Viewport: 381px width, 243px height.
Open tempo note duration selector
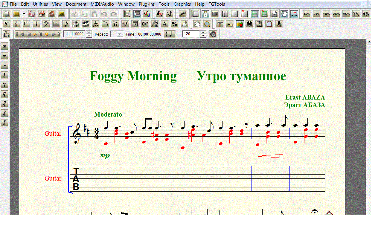click(x=170, y=34)
